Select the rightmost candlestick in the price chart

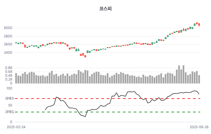point(199,24)
